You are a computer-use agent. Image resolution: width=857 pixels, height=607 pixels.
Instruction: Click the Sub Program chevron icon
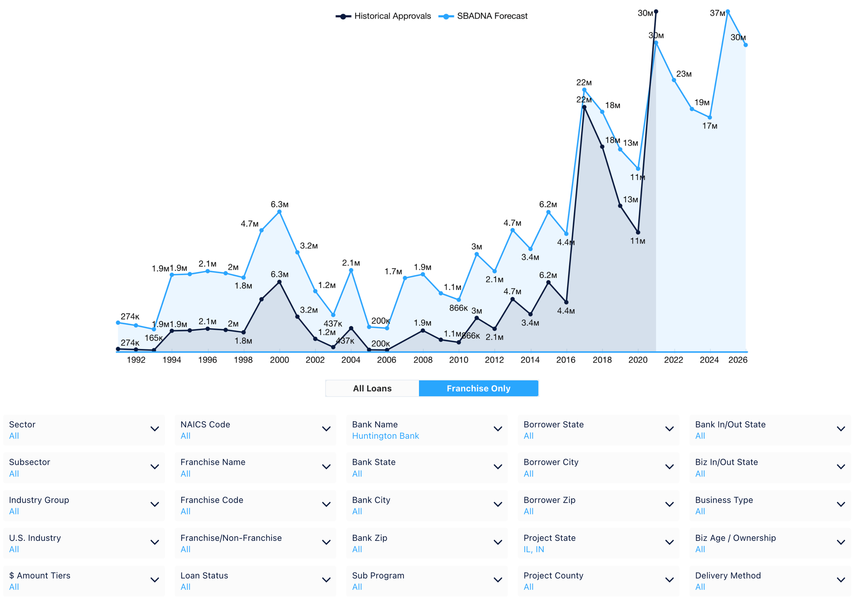coord(497,580)
